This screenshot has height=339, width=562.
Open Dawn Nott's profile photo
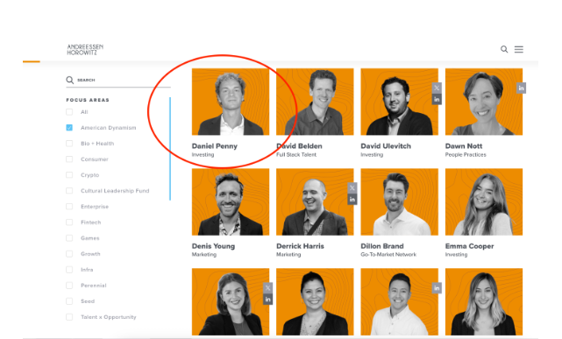(484, 102)
